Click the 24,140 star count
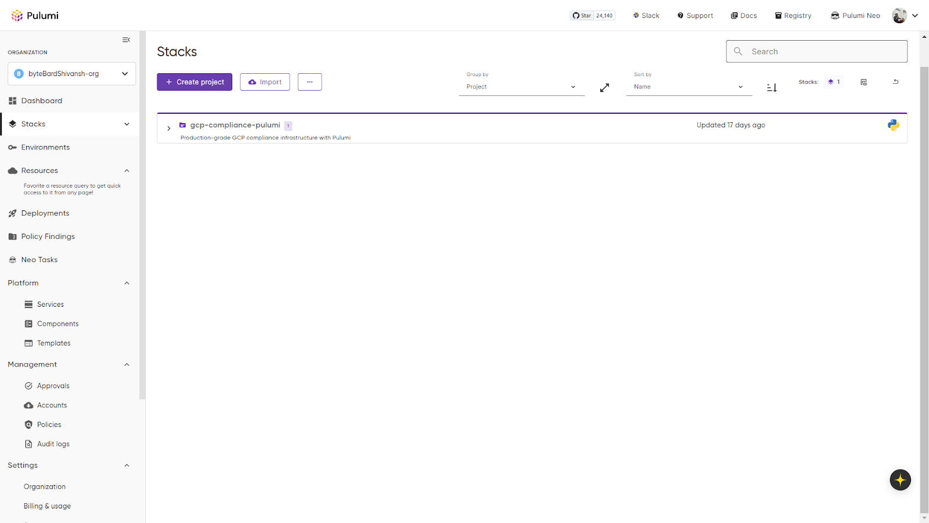 (x=604, y=16)
